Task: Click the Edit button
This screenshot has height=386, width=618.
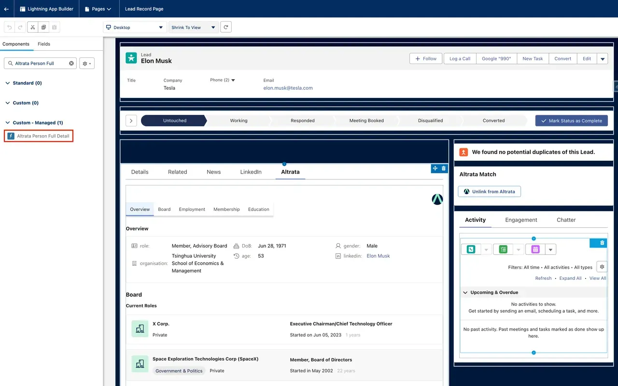Action: [x=587, y=58]
